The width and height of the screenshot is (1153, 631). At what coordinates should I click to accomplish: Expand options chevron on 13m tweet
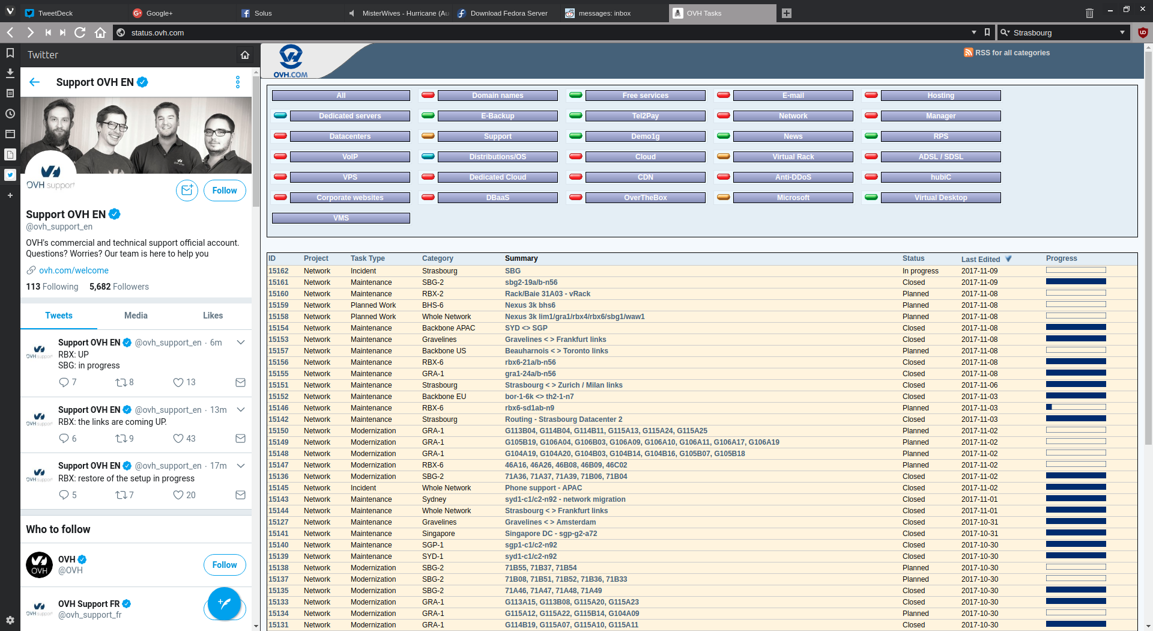[241, 410]
